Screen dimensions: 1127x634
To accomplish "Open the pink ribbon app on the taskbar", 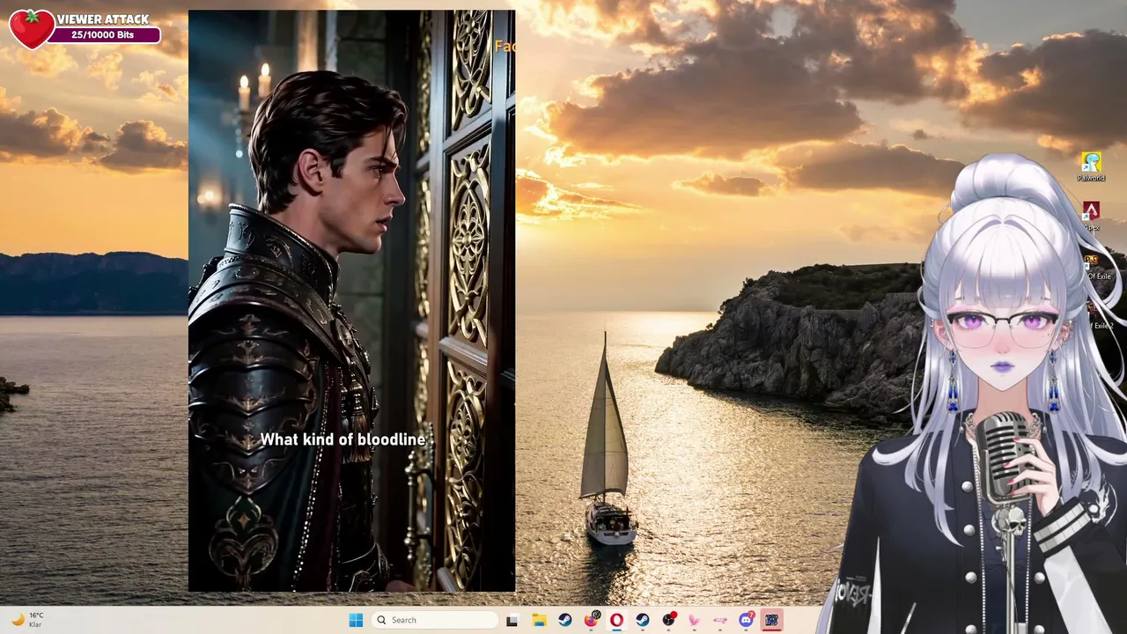I will [x=720, y=620].
